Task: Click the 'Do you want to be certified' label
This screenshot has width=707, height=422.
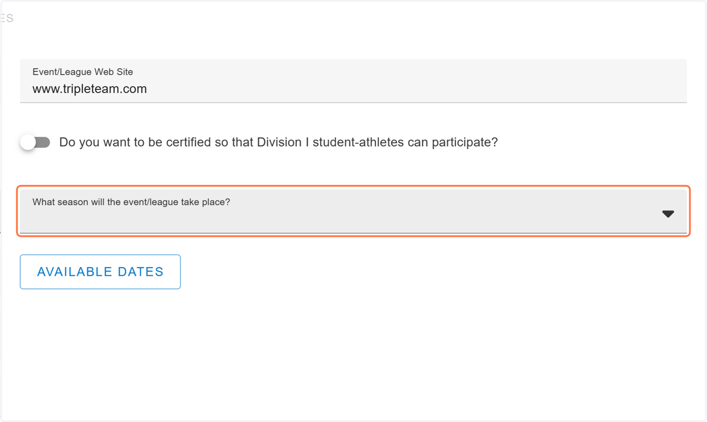Action: [279, 143]
